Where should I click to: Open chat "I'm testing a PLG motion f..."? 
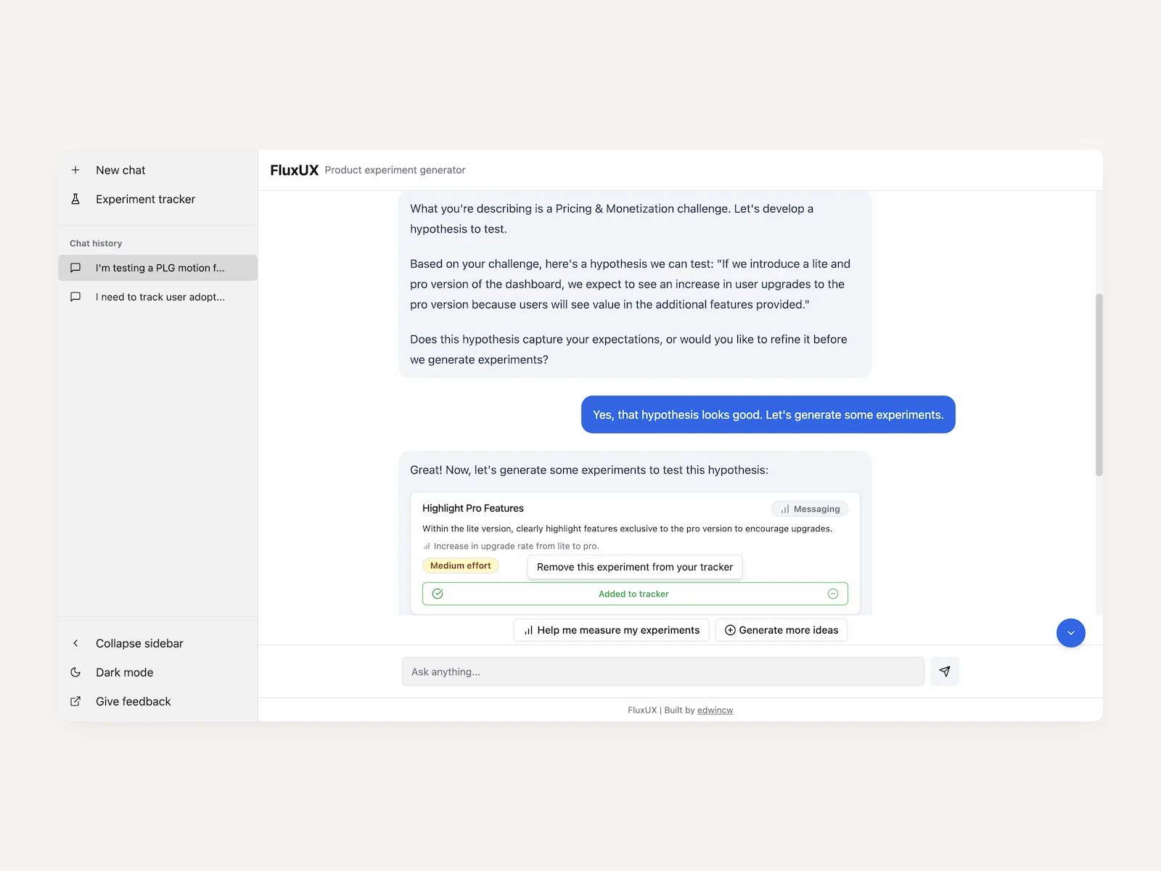click(x=157, y=268)
